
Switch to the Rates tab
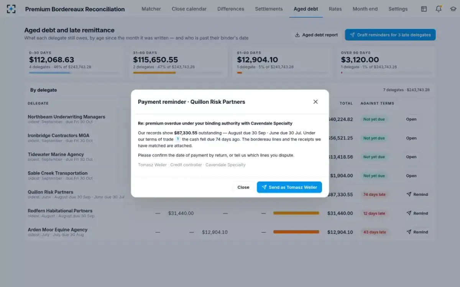[335, 9]
